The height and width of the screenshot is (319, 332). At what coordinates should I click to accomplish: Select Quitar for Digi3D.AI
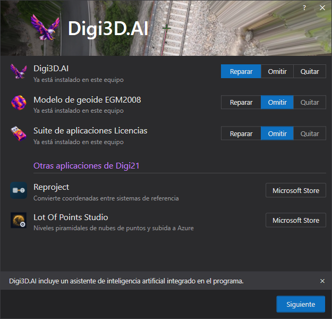point(310,71)
